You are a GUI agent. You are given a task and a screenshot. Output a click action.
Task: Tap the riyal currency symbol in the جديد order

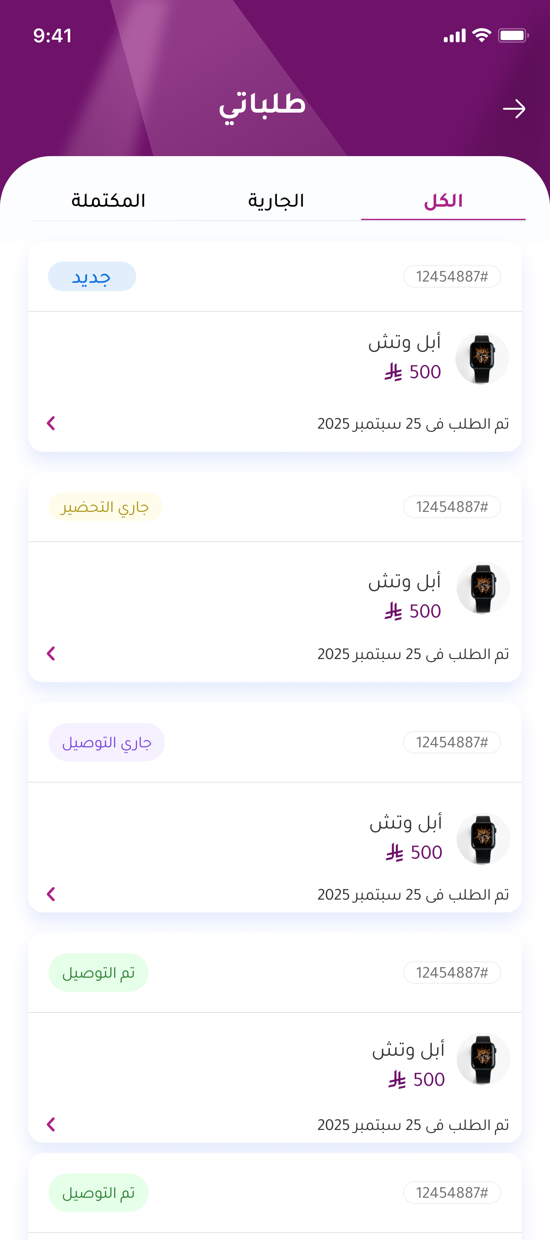coord(393,372)
